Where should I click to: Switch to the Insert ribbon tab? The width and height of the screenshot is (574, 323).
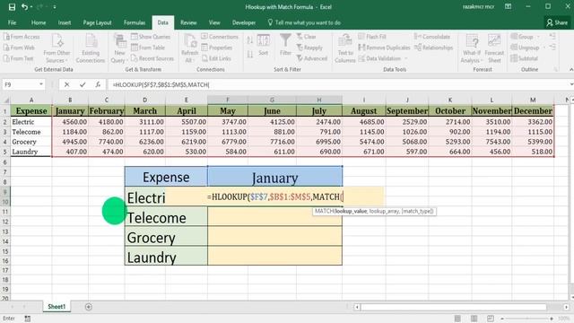[65, 22]
